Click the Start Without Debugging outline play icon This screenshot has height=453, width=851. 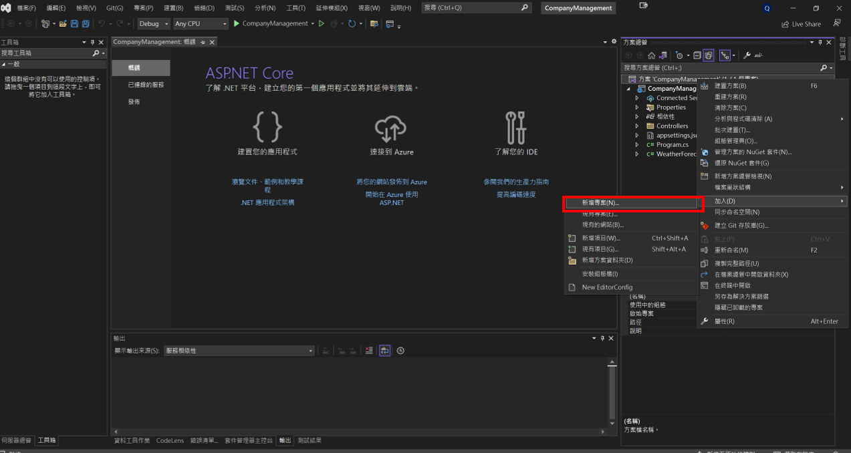pos(322,23)
